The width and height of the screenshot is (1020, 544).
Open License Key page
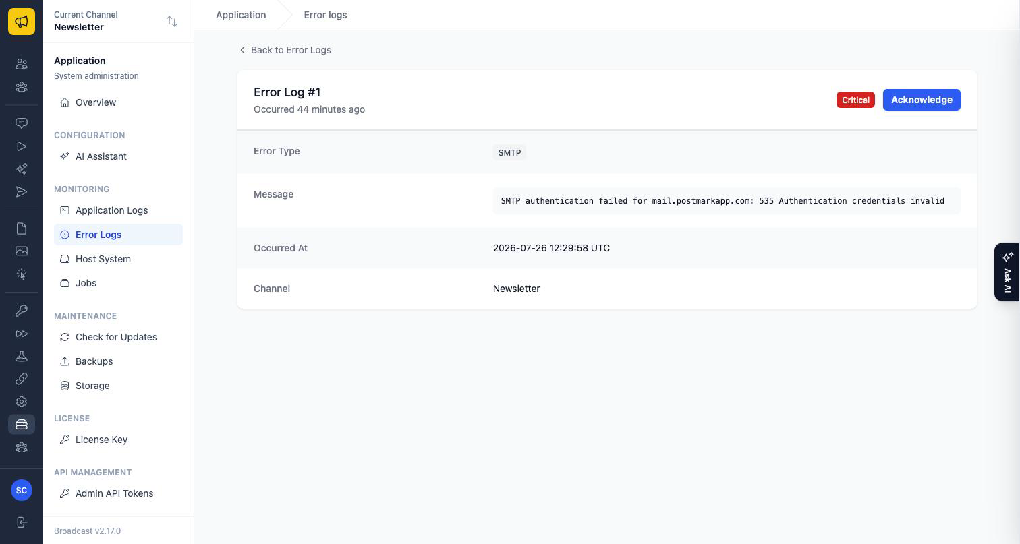118,440
